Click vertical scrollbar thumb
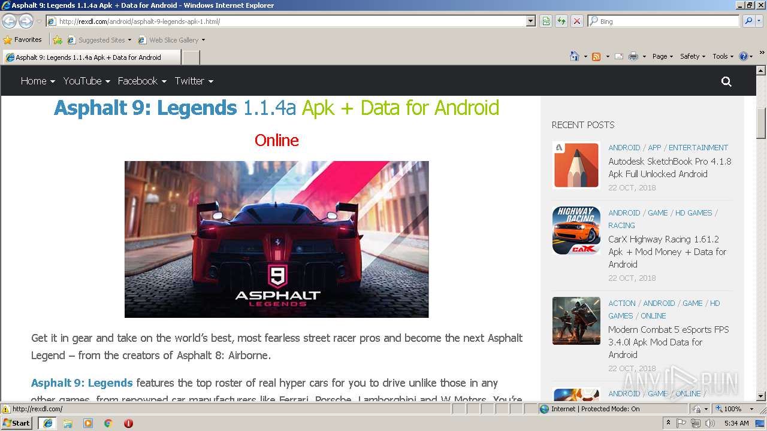 click(761, 122)
